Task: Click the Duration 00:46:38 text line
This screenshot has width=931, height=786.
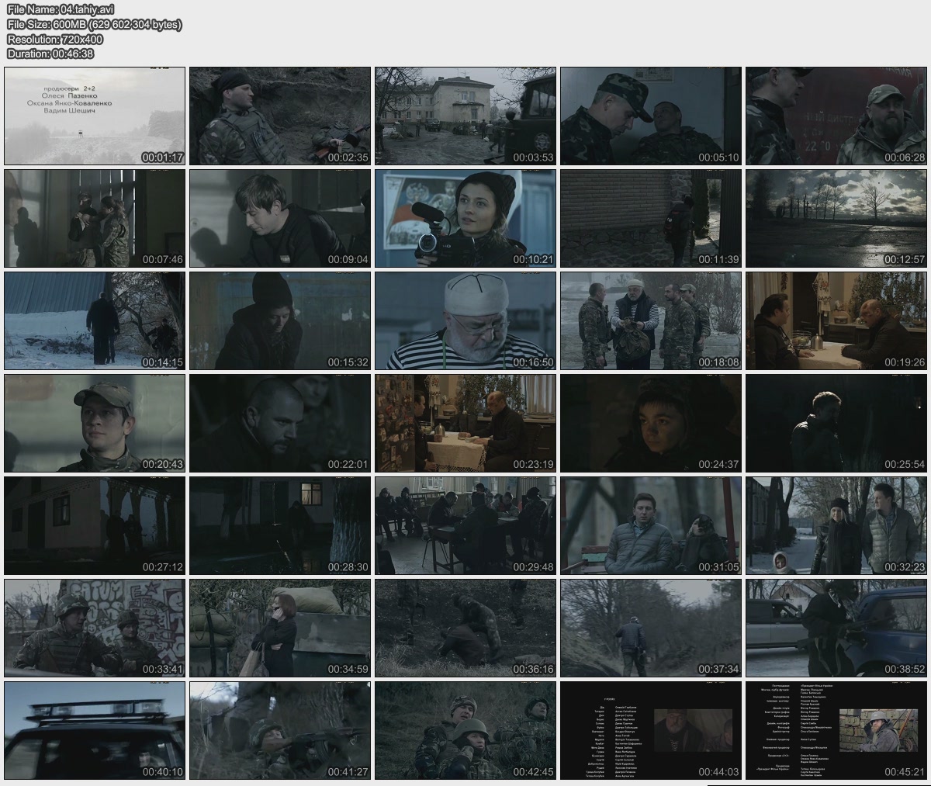Action: [50, 54]
